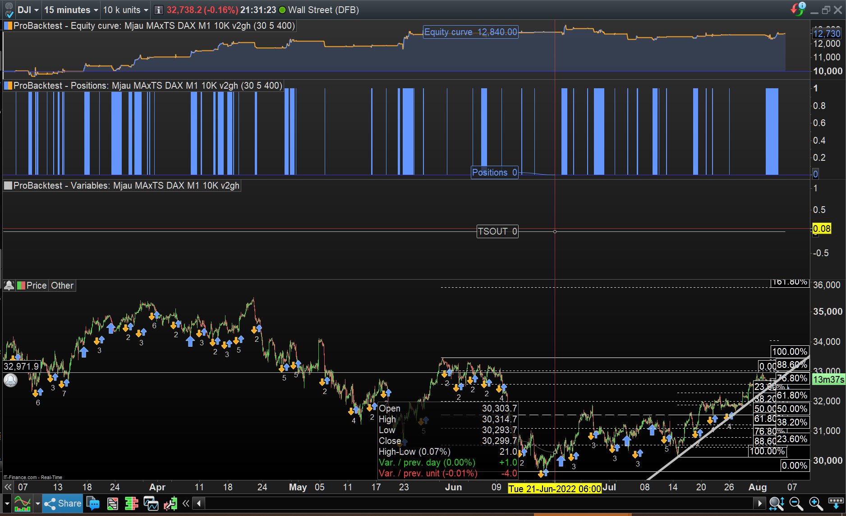Open the indicators and trading systems icon
Screen dimensions: 846x516
(22, 503)
